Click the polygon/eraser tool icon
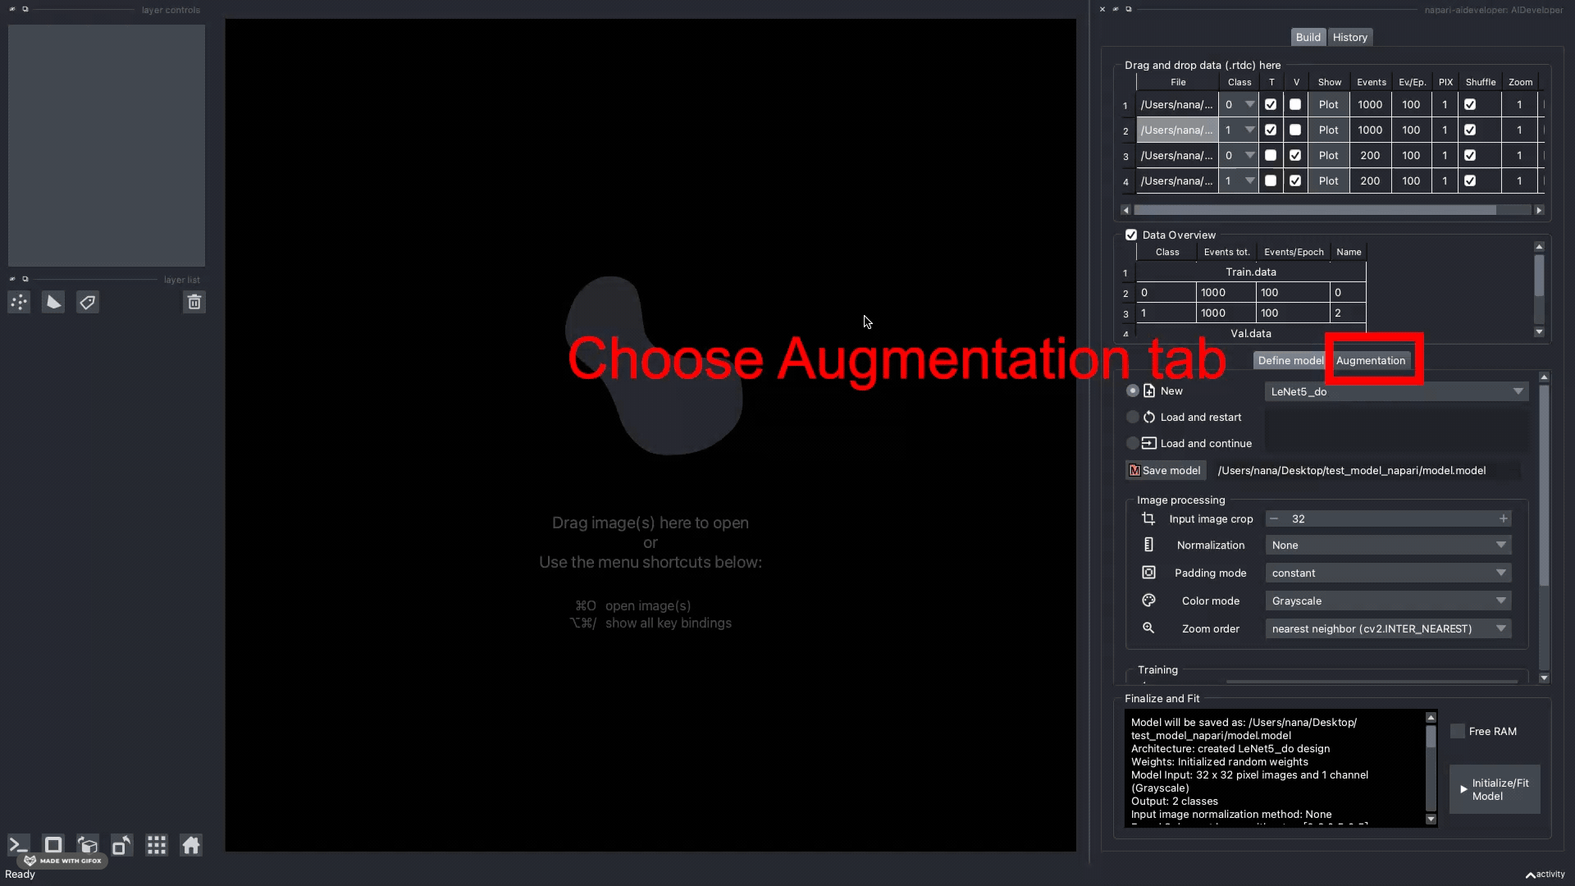 click(x=53, y=302)
